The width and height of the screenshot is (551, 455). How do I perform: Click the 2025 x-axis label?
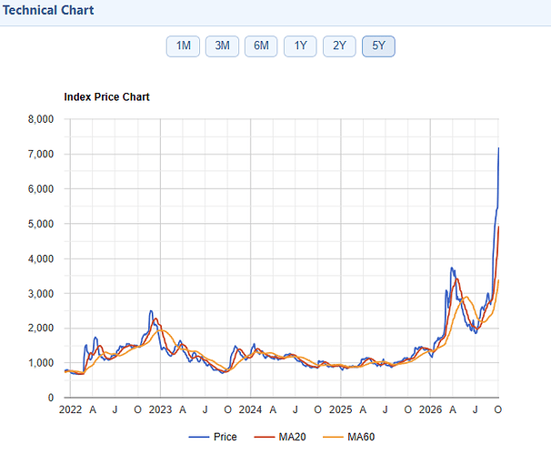pyautogui.click(x=340, y=409)
